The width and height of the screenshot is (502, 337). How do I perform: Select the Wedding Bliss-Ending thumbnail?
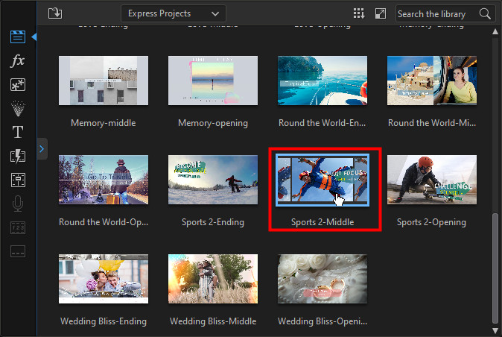pos(104,279)
